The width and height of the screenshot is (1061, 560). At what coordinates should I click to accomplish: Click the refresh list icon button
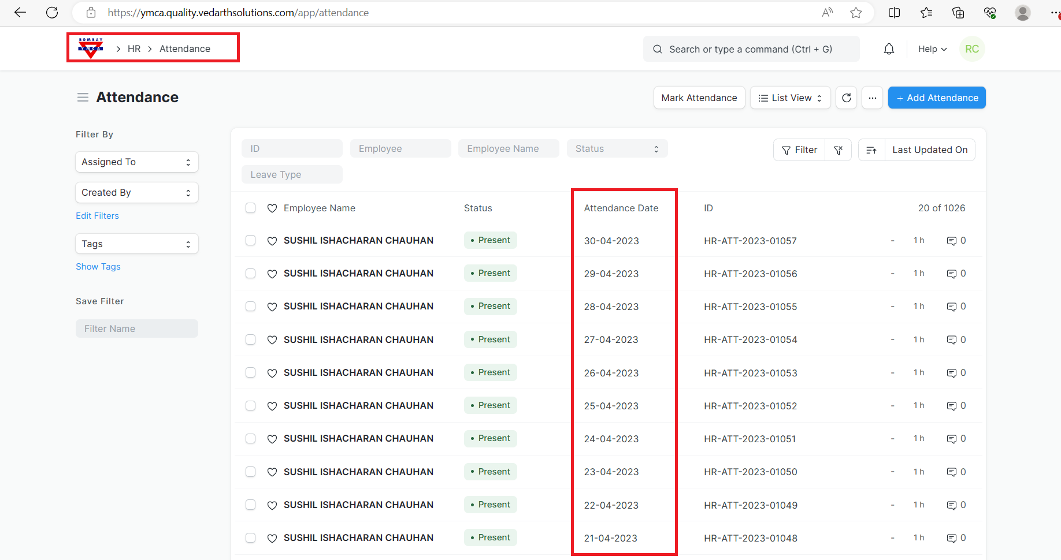(x=846, y=98)
